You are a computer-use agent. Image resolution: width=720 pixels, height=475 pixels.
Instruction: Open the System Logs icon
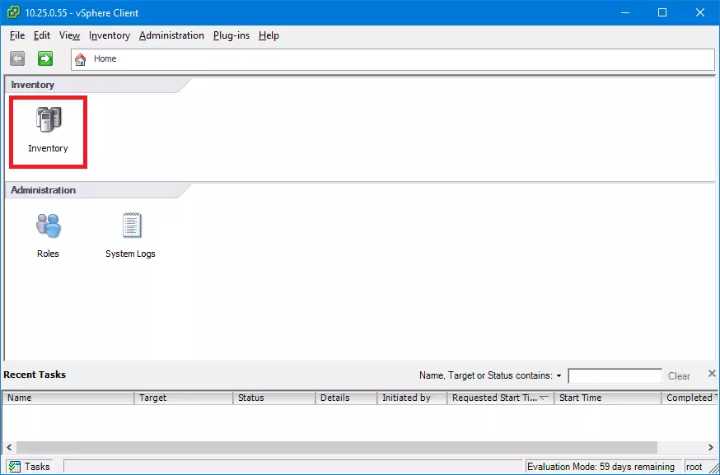click(130, 235)
